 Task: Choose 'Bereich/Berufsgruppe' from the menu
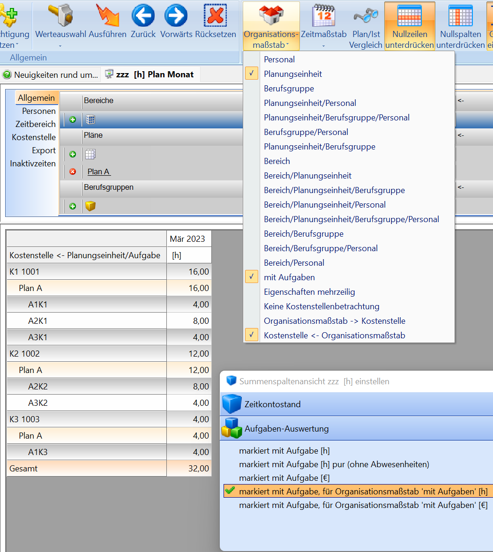[303, 234]
